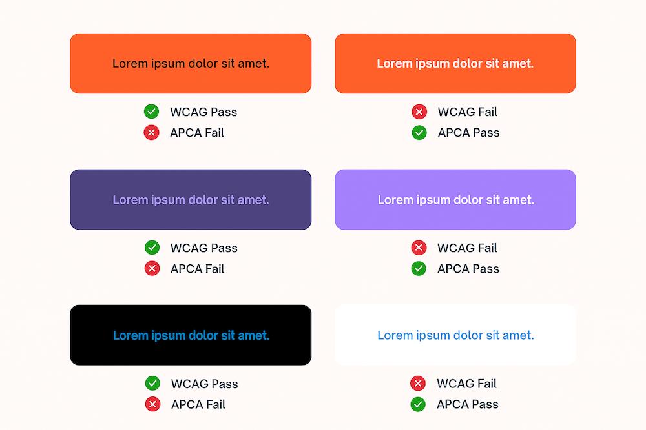
Task: Click the red X icon beside APCA Fail under orange black-text box
Action: (152, 132)
